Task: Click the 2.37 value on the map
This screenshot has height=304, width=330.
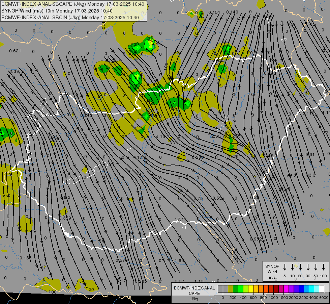Action: coord(14,72)
